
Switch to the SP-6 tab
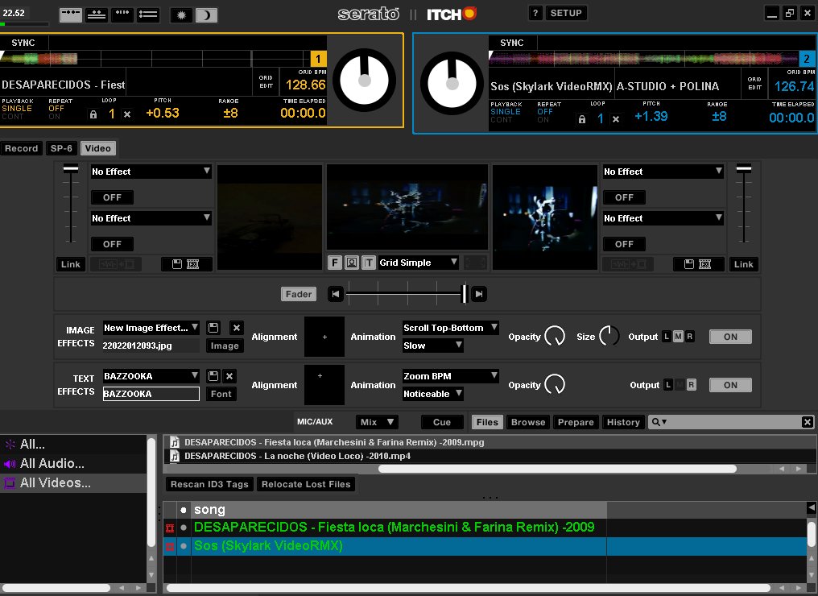point(61,148)
